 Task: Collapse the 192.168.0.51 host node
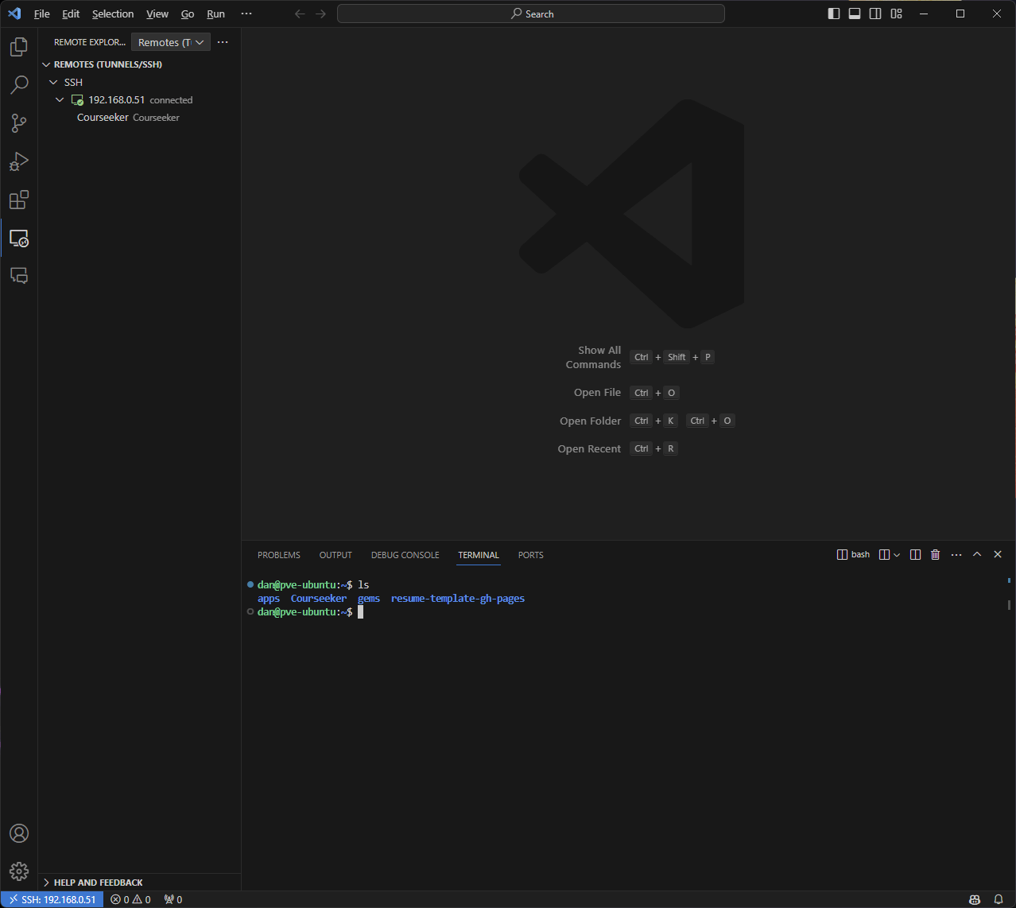[60, 99]
